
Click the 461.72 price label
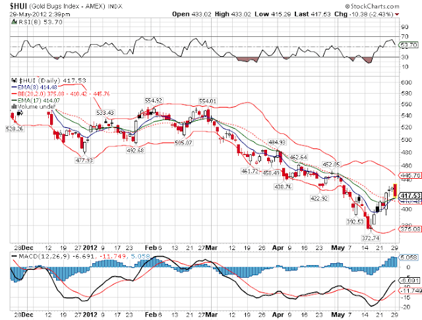pos(250,171)
